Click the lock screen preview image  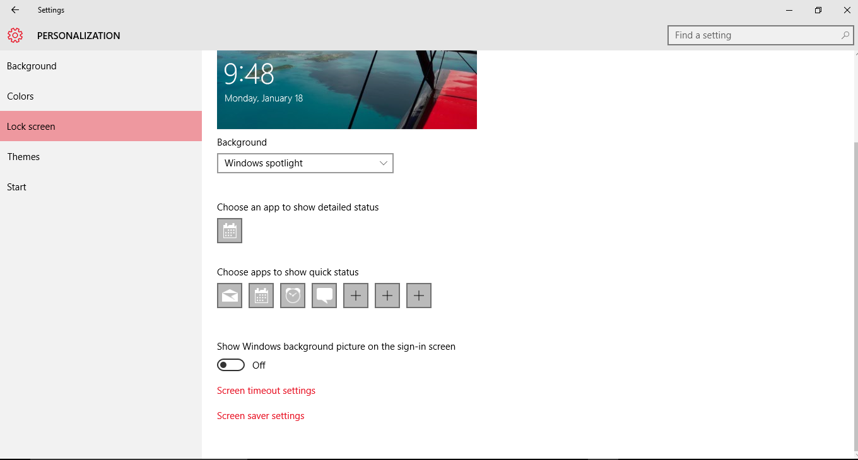point(347,89)
